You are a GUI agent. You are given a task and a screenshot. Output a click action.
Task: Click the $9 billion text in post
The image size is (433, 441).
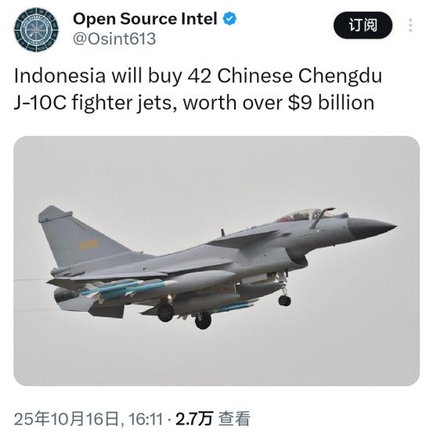(331, 103)
